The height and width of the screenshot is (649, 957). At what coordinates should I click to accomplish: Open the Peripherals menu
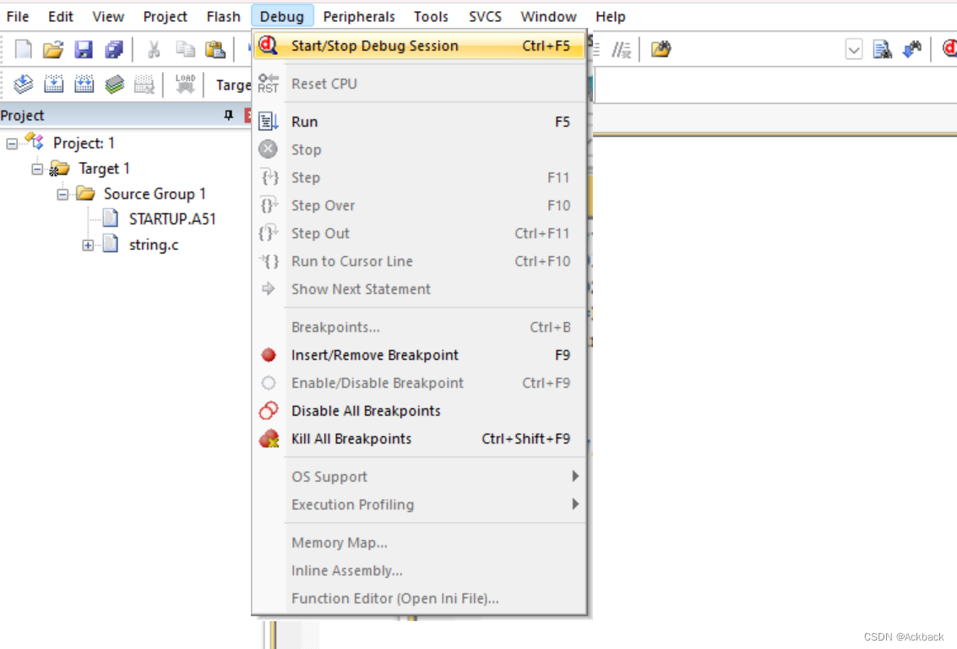359,17
